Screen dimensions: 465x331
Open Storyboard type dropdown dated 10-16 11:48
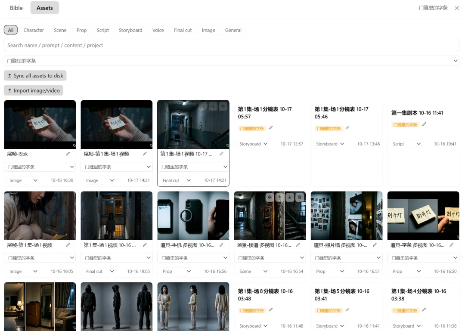tap(253, 326)
